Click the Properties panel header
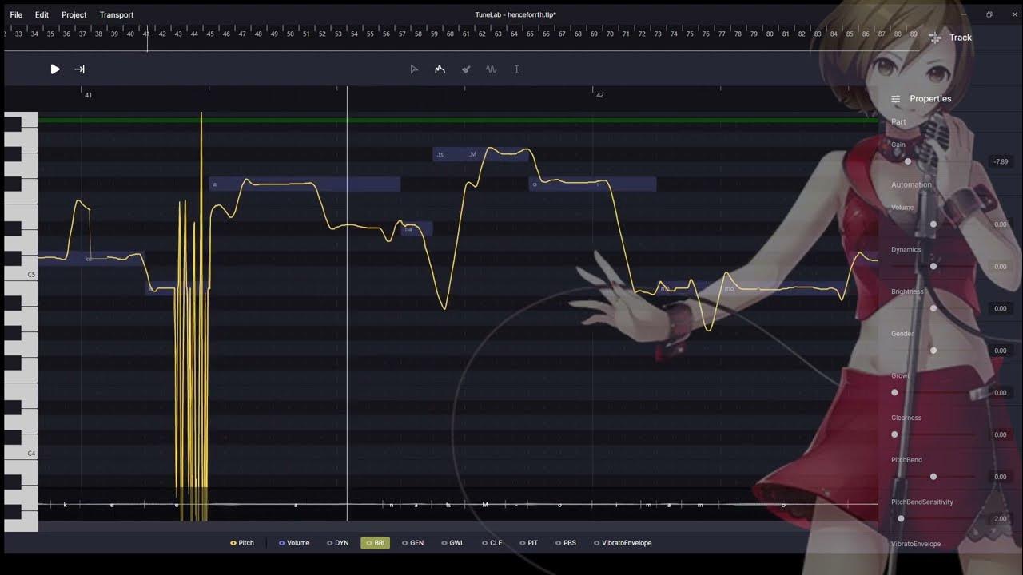Viewport: 1023px width, 575px height. (930, 99)
